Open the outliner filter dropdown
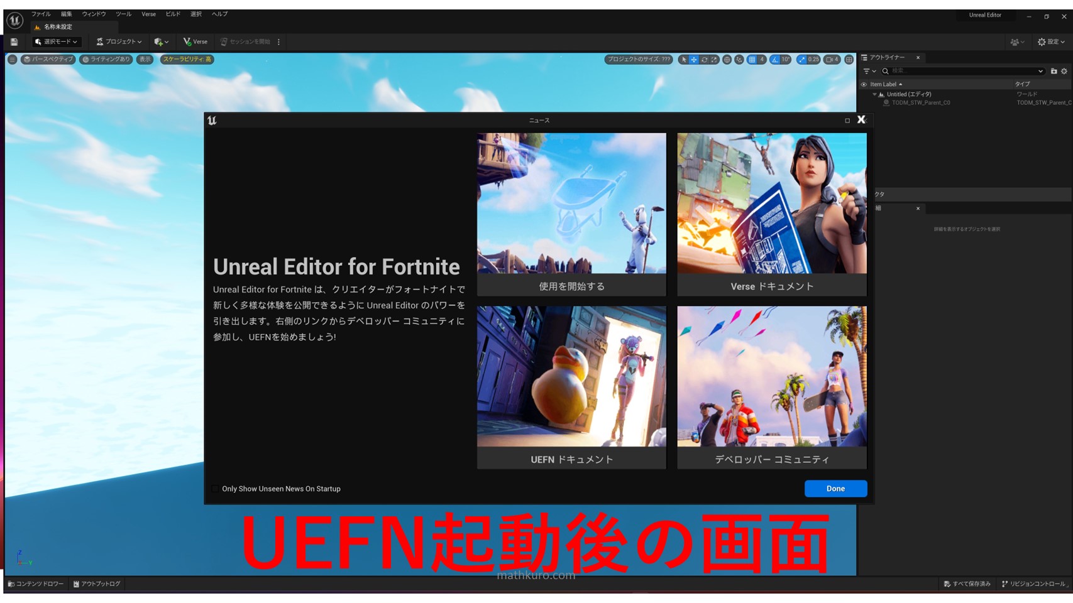Screen dimensions: 1073x603 click(869, 71)
